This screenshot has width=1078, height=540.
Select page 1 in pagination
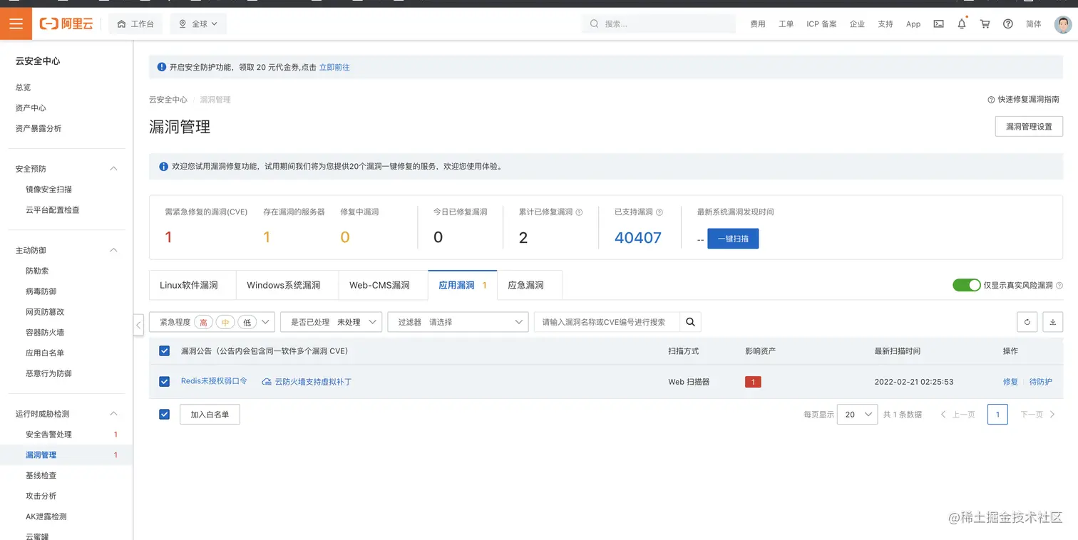tap(997, 414)
